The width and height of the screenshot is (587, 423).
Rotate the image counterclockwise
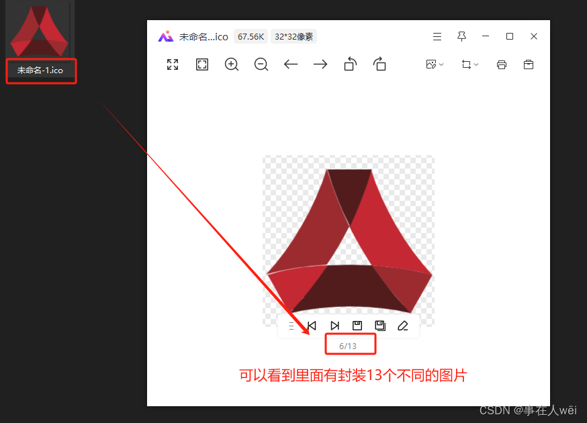[350, 64]
